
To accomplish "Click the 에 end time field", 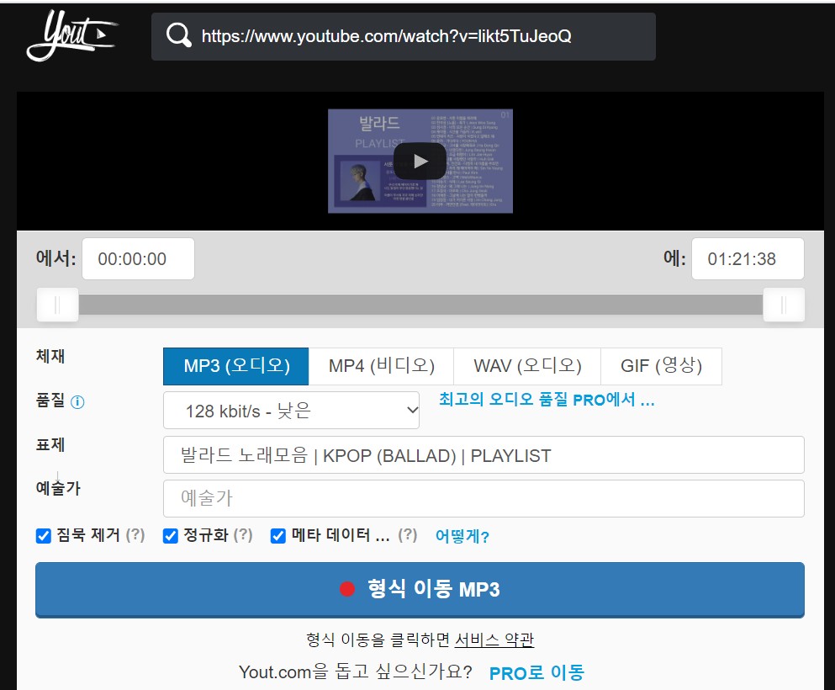I will [x=748, y=259].
